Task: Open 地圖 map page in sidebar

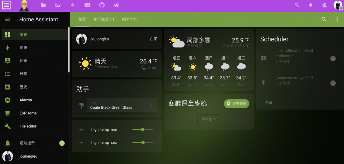Action: pyautogui.click(x=35, y=61)
